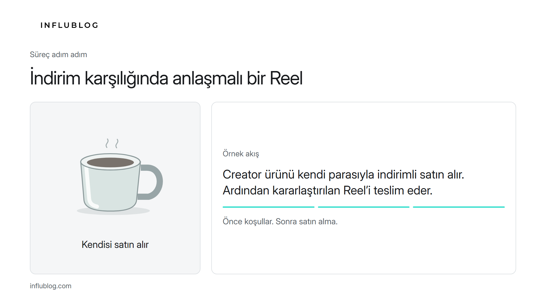Click the 'Süreç adım adım' subtitle

[58, 55]
